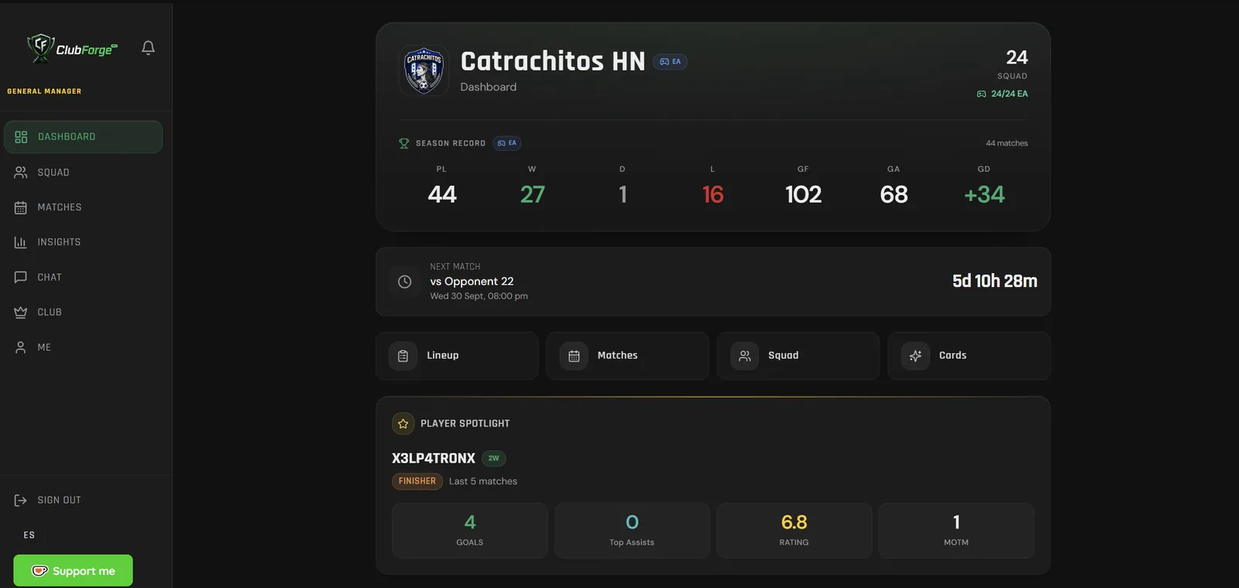Click the FINISHER tag
Viewport: 1239px width, 588px height.
(417, 481)
